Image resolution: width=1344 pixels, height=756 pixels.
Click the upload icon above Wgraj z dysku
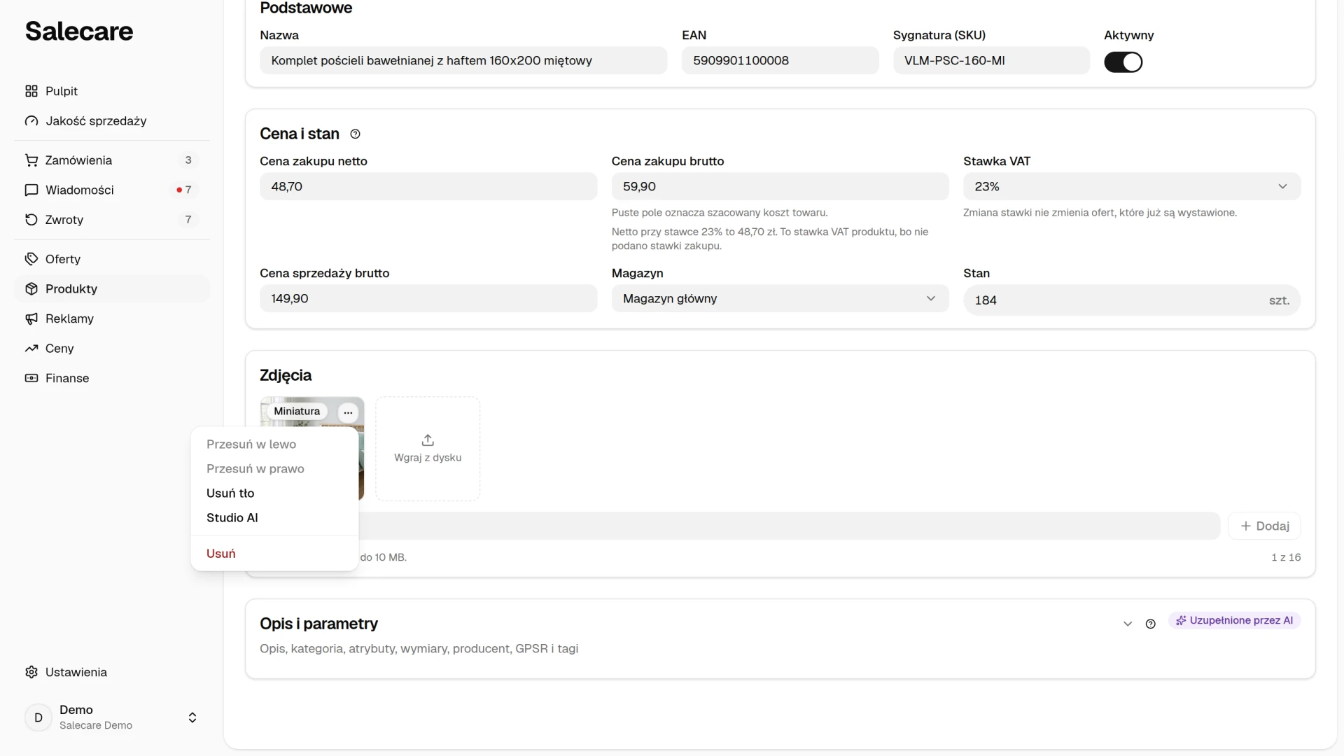(428, 440)
